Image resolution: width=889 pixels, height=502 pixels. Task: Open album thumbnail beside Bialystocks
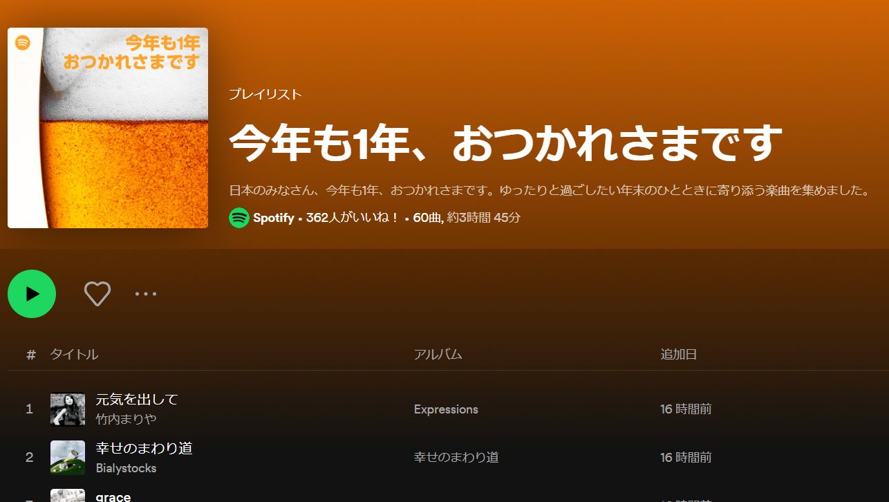coord(68,458)
